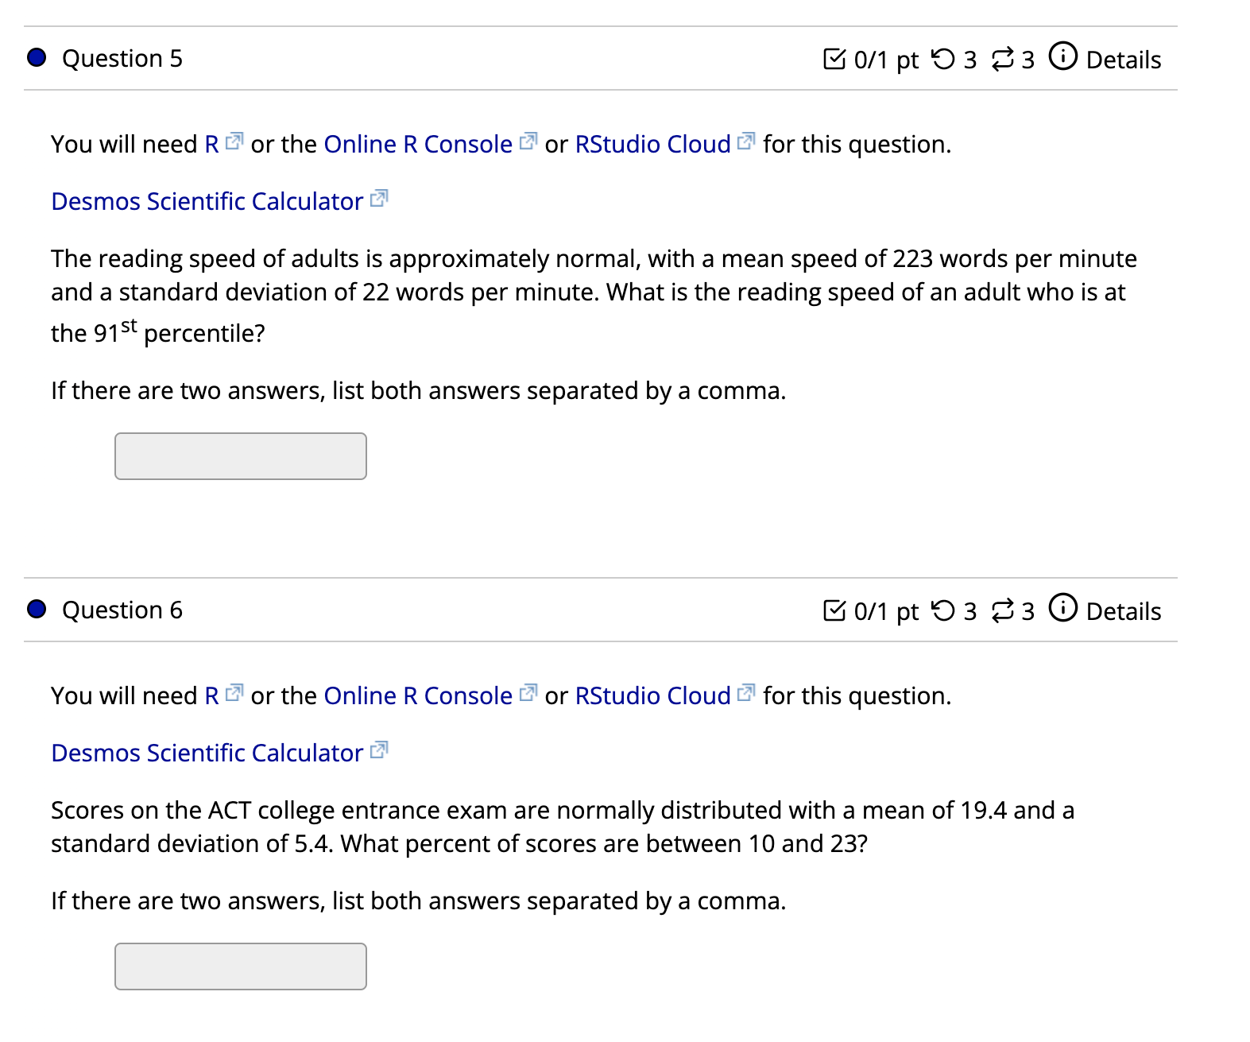Select the status bullet next to Question 5

coord(35,56)
